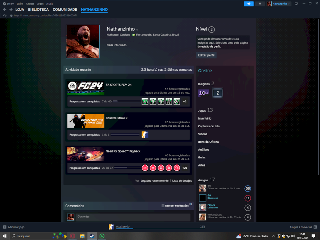This screenshot has height=240, width=320.
Task: Open the Inventário link
Action: 204,118
